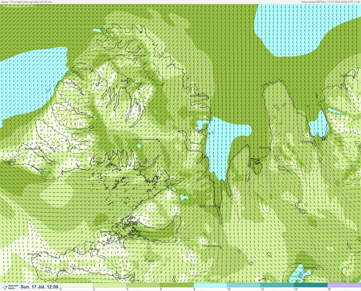This screenshot has width=361, height=291.
Task: Select the 4–6 m/s green legend swatch
Action: click(x=143, y=285)
